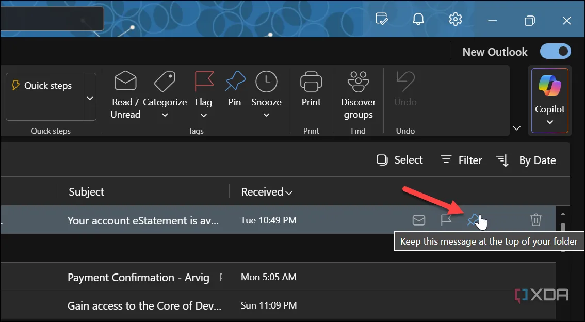This screenshot has height=322, width=585.
Task: Open the settings gear
Action: (x=455, y=20)
